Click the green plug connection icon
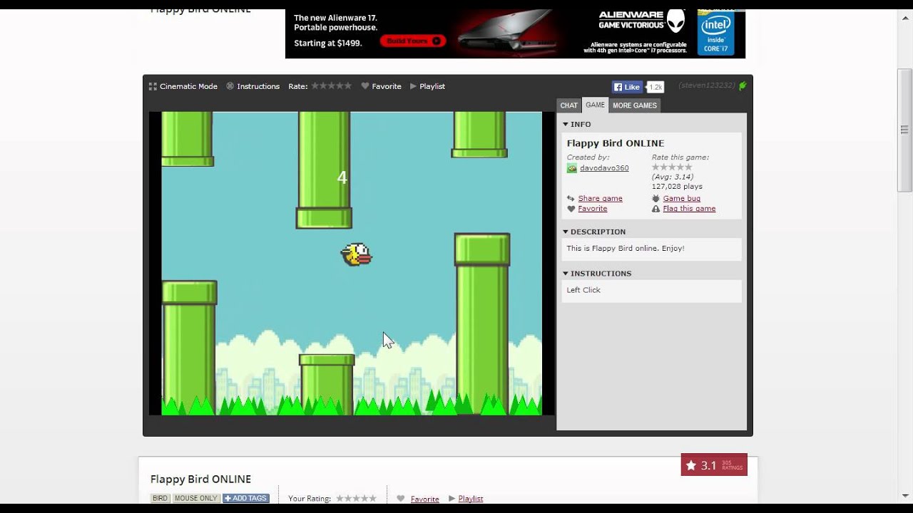 pyautogui.click(x=743, y=85)
